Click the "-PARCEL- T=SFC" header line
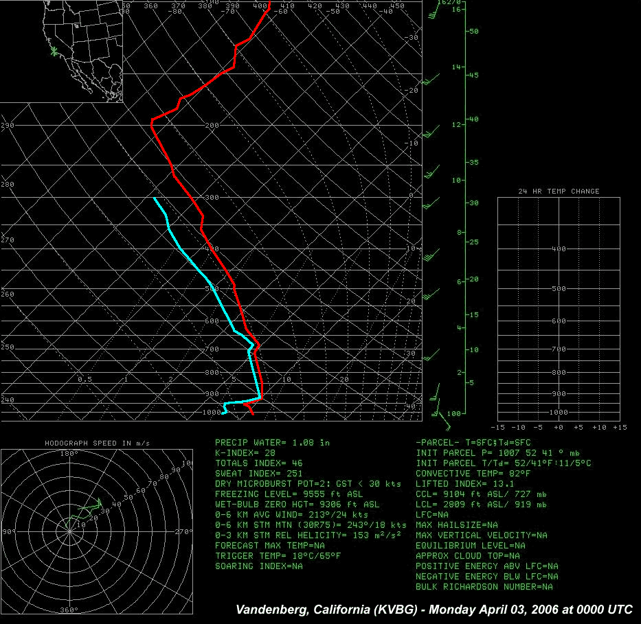 [473, 443]
